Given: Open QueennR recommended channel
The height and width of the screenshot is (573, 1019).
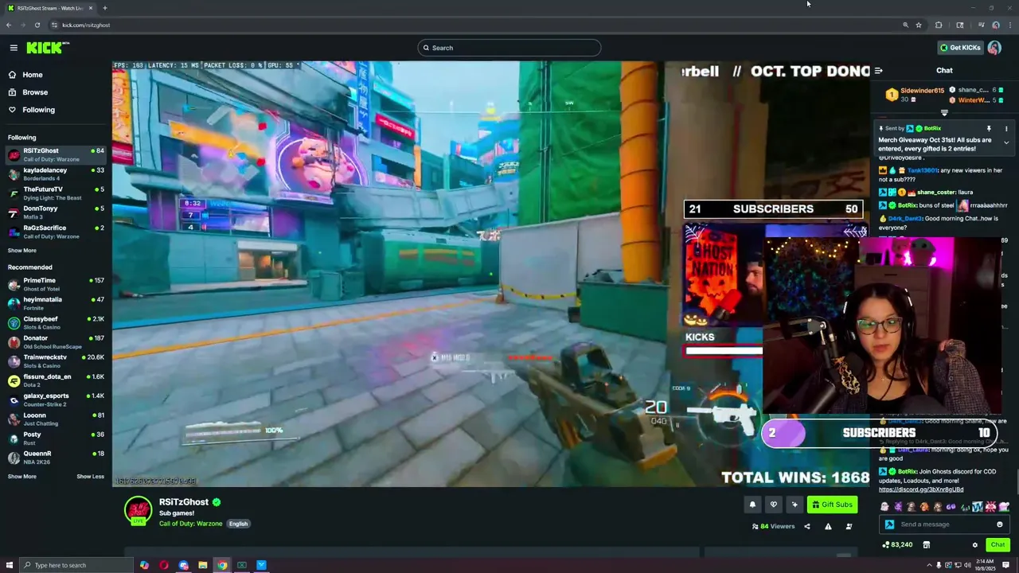Looking at the screenshot, I should [56, 457].
